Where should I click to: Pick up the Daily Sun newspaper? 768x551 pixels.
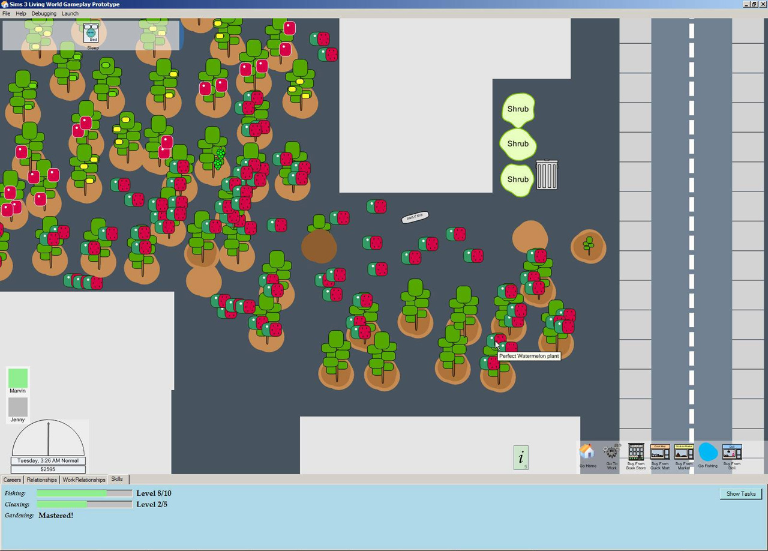pyautogui.click(x=415, y=217)
